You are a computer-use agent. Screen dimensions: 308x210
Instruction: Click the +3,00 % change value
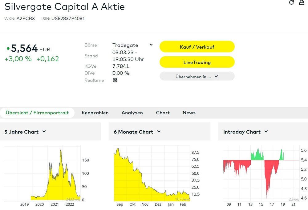point(18,59)
